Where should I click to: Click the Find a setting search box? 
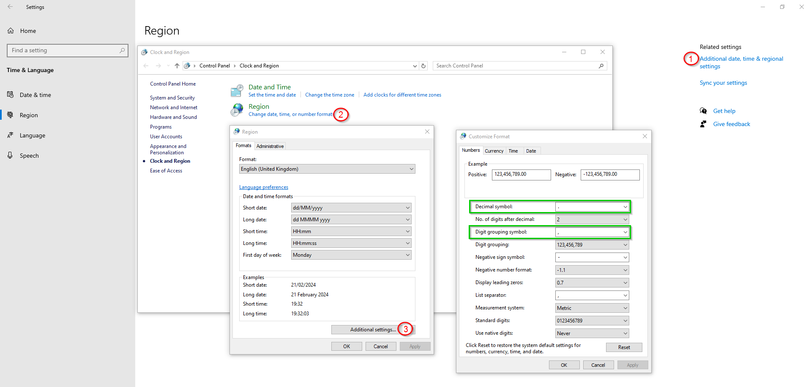click(68, 50)
